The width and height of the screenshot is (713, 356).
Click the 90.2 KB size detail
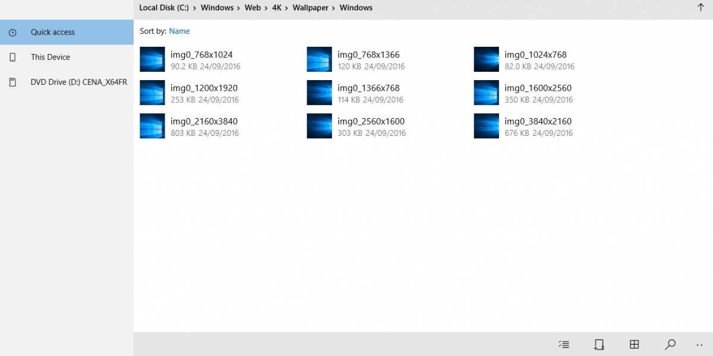coord(184,66)
